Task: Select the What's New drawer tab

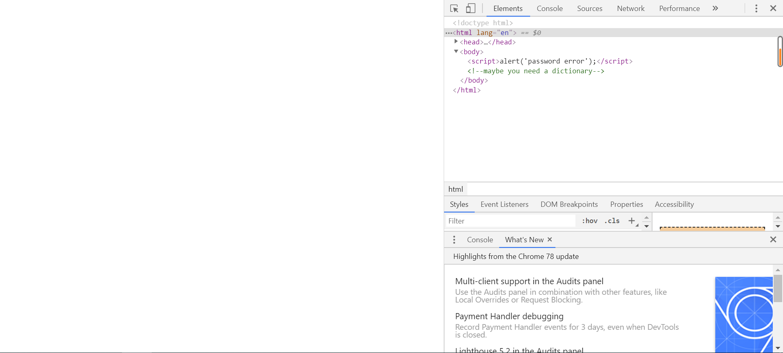Action: coord(524,240)
